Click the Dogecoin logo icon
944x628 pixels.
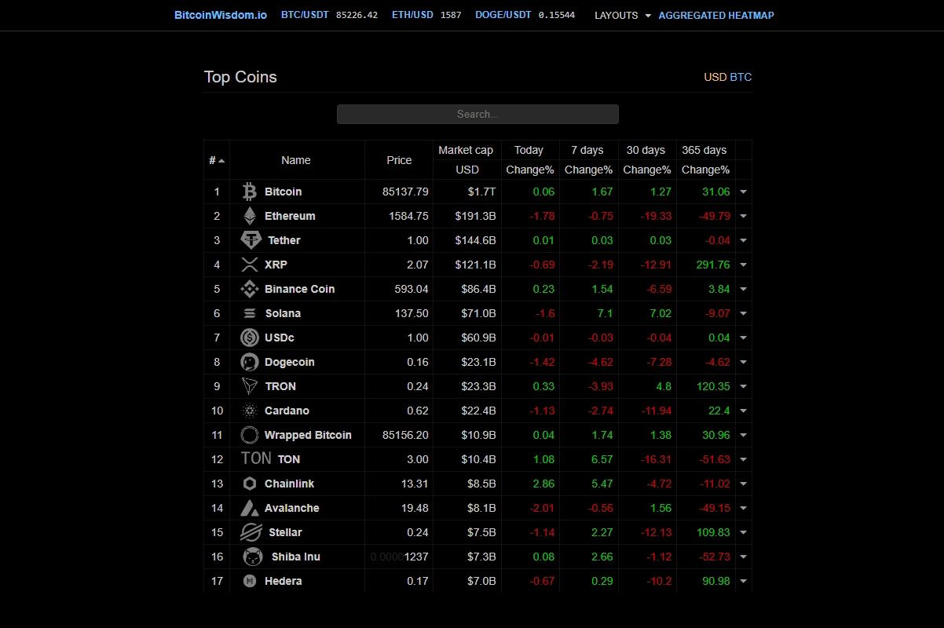tap(250, 362)
